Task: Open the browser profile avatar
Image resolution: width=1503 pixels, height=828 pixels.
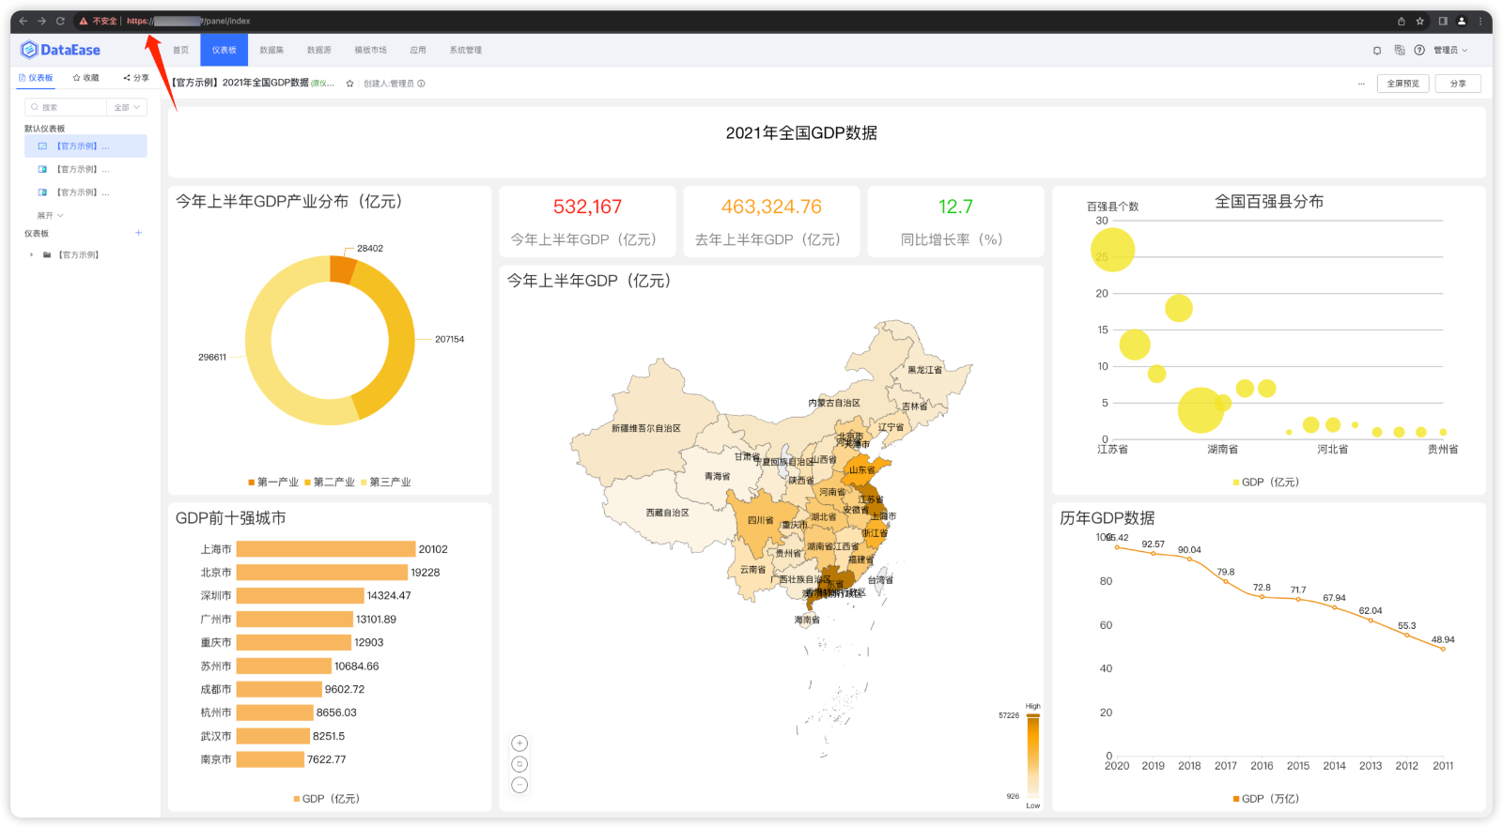Action: [1462, 21]
